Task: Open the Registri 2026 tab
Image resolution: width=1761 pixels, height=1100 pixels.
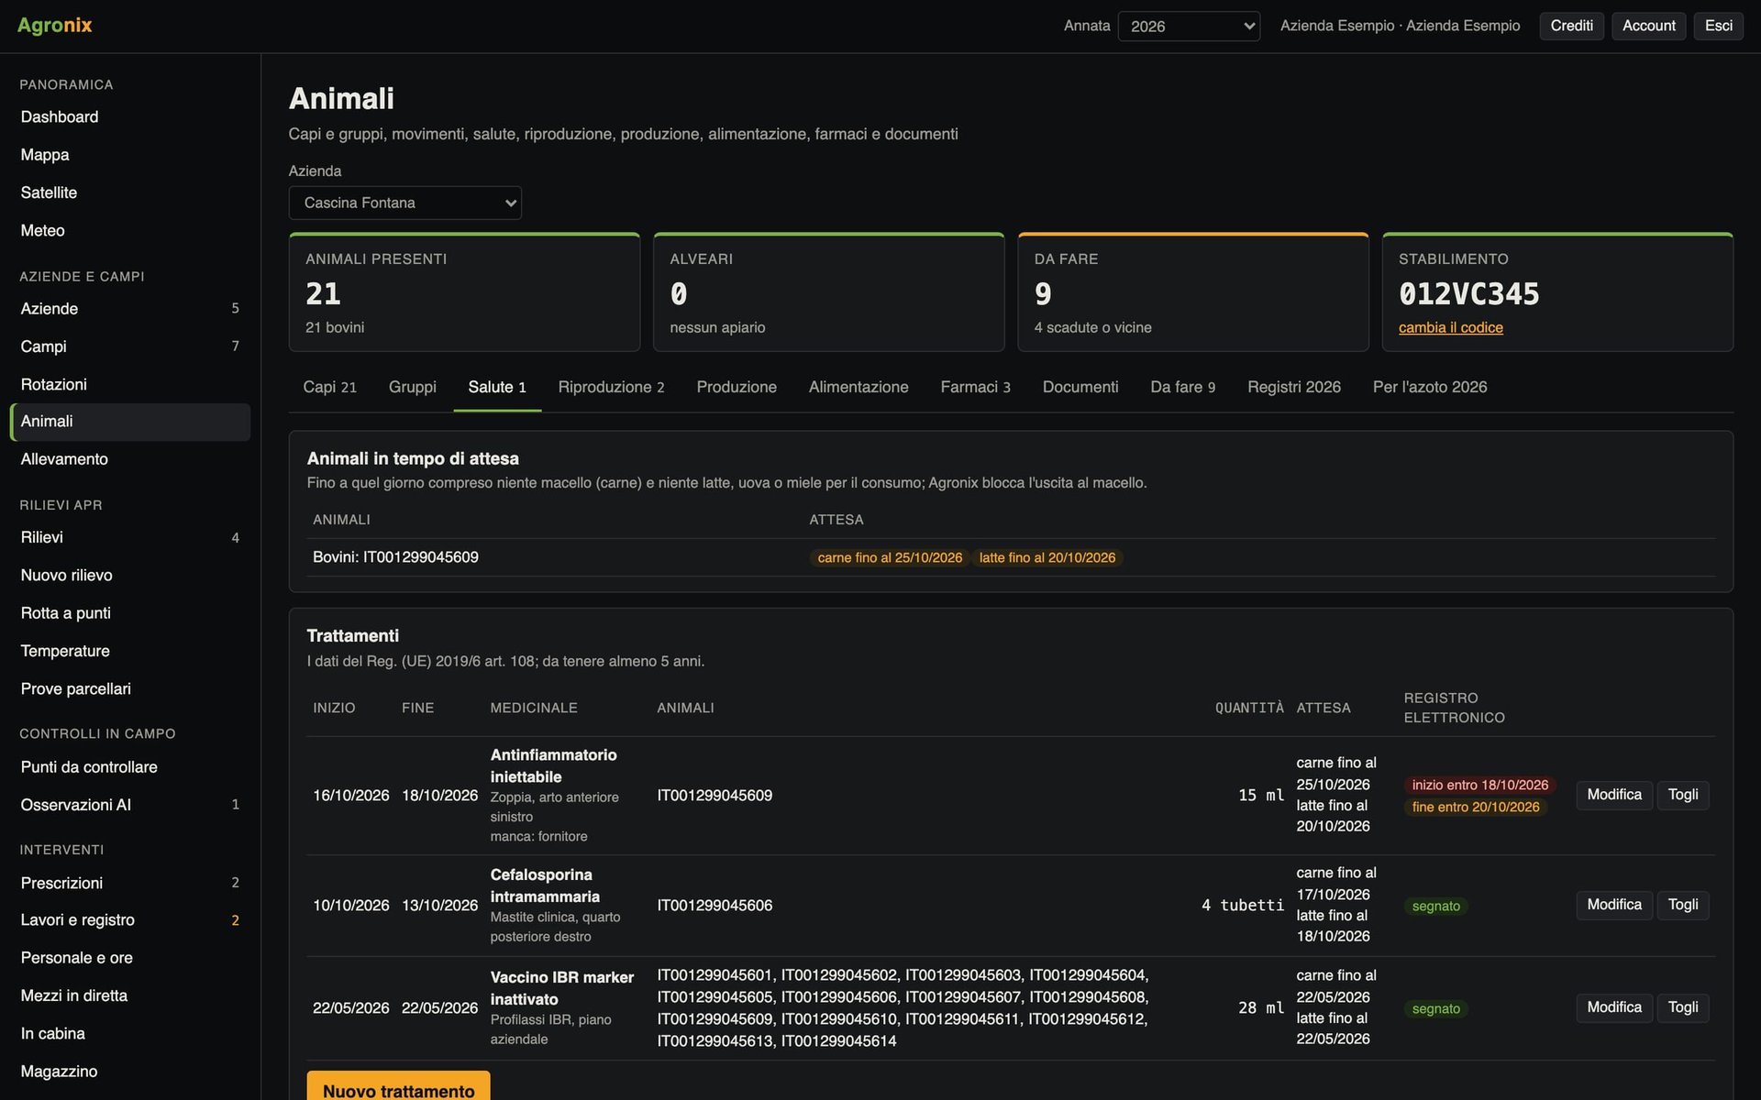Action: [x=1293, y=387]
